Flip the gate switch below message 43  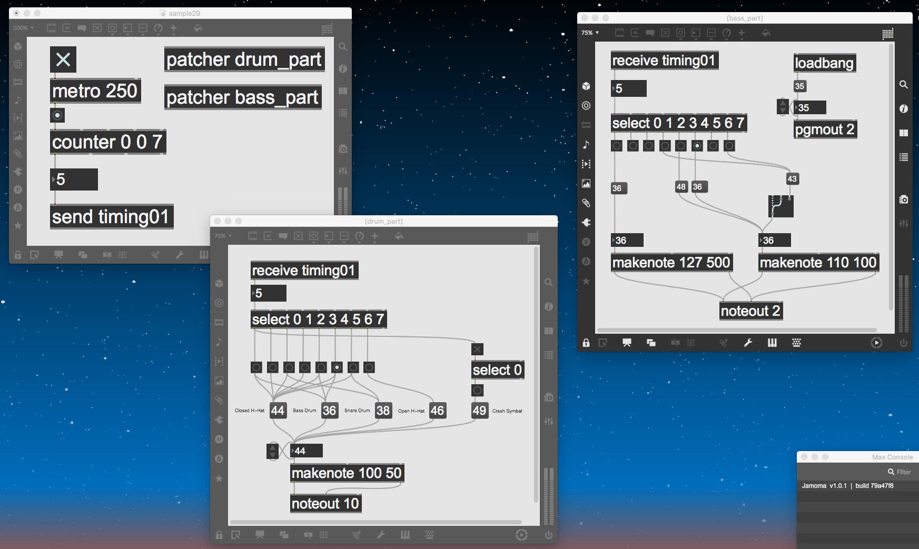[780, 206]
